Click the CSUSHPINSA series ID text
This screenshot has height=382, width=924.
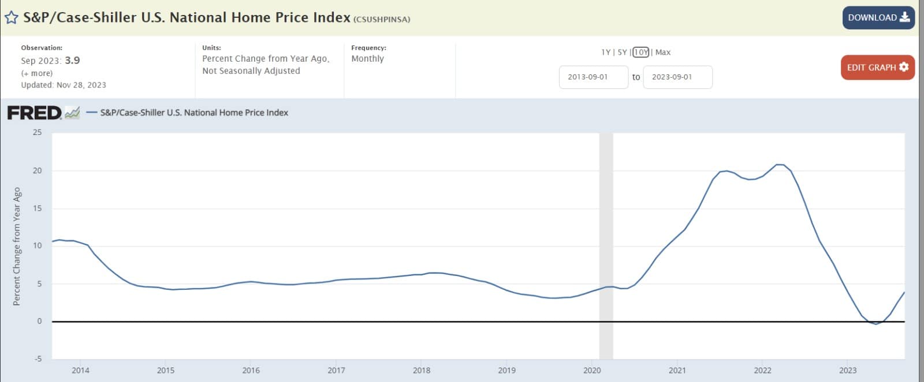(382, 19)
